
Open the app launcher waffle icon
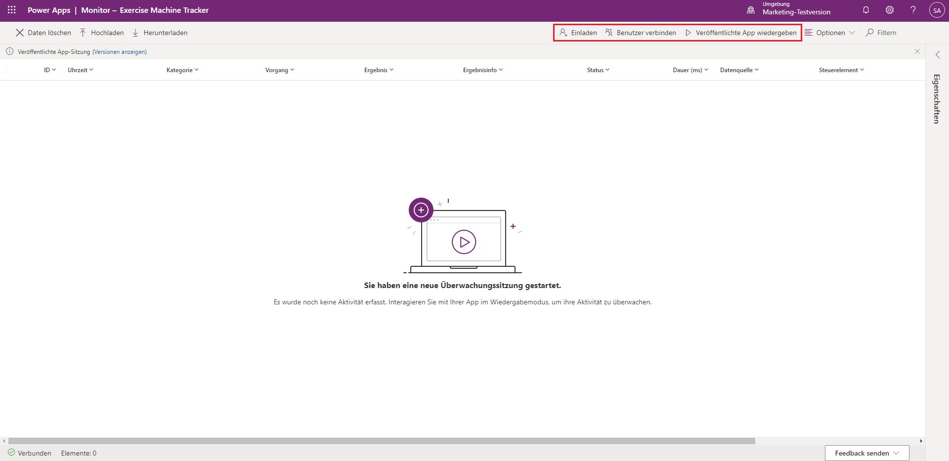click(12, 10)
